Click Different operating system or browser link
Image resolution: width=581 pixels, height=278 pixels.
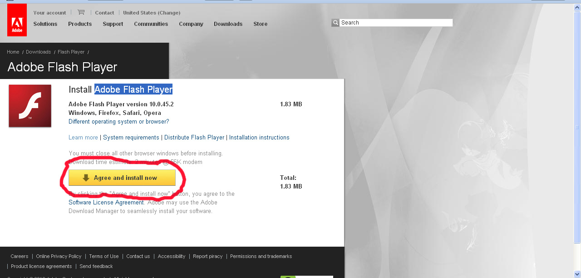point(119,122)
